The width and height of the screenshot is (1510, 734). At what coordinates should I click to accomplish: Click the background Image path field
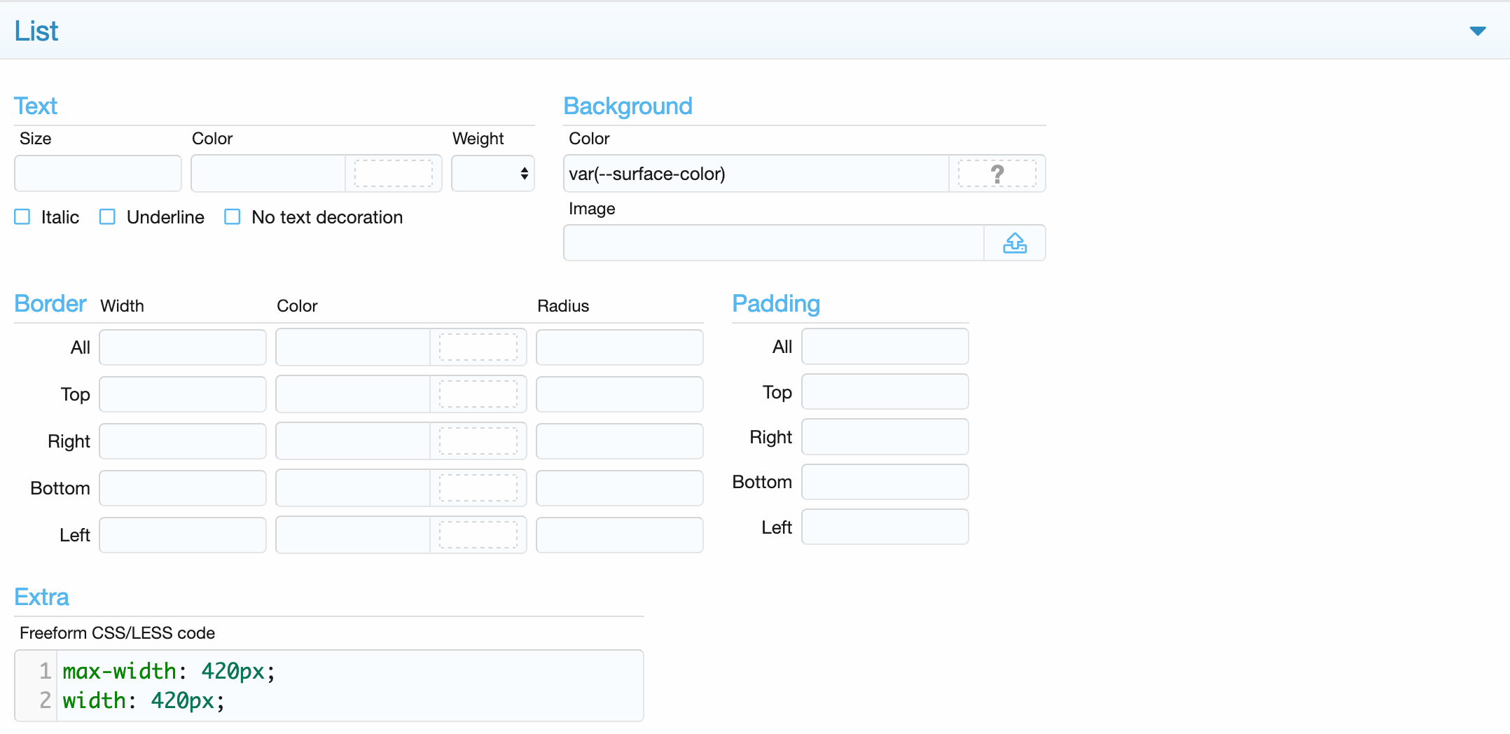pos(773,243)
